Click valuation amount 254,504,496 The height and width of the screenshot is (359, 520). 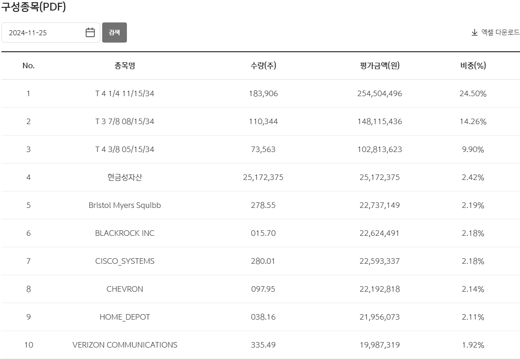pos(380,93)
